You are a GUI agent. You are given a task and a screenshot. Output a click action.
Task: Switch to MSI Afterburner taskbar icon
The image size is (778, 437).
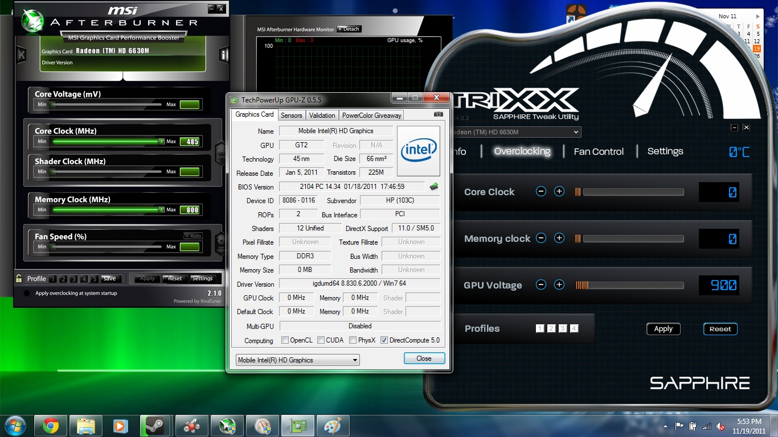(x=227, y=426)
